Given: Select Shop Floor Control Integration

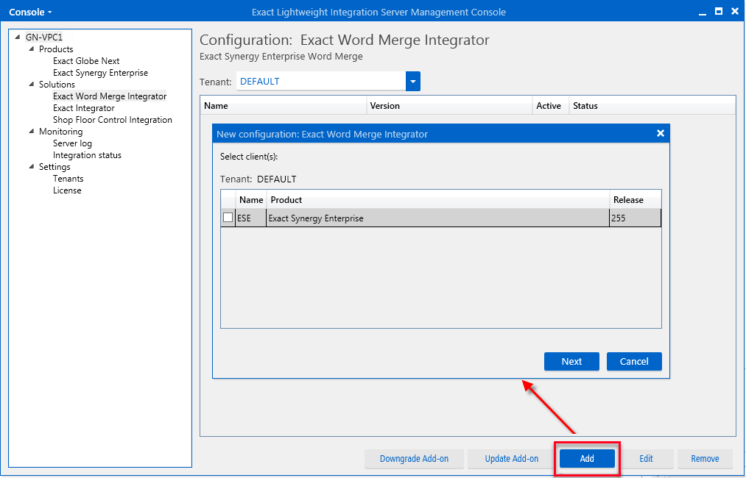Looking at the screenshot, I should point(112,120).
